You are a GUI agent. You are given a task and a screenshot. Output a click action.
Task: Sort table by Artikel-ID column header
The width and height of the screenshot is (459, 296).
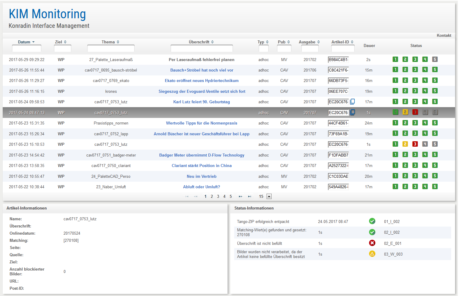pyautogui.click(x=342, y=42)
